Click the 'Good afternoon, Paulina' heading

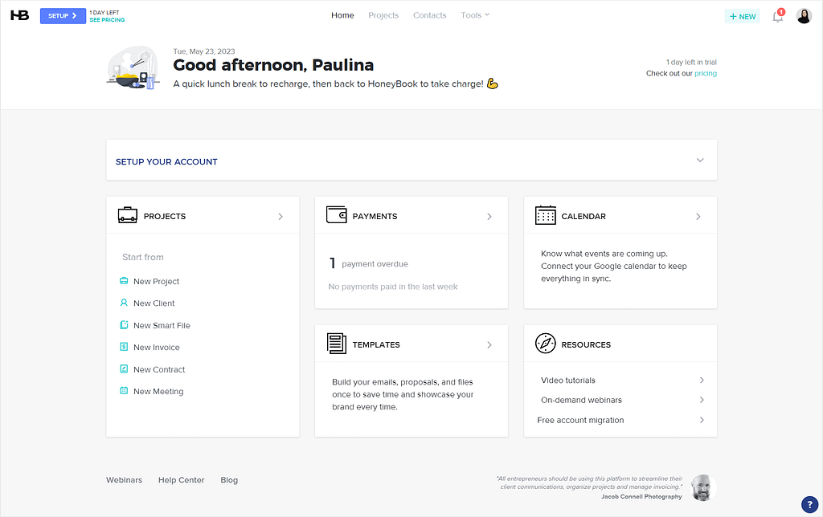pyautogui.click(x=273, y=65)
